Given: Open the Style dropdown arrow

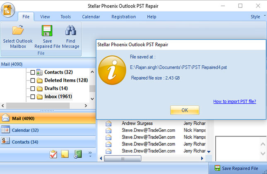Looking at the screenshot, I should [x=265, y=15].
